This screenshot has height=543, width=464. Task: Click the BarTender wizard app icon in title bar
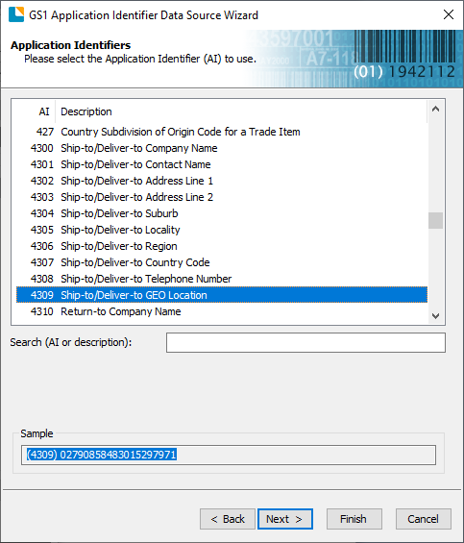point(16,14)
